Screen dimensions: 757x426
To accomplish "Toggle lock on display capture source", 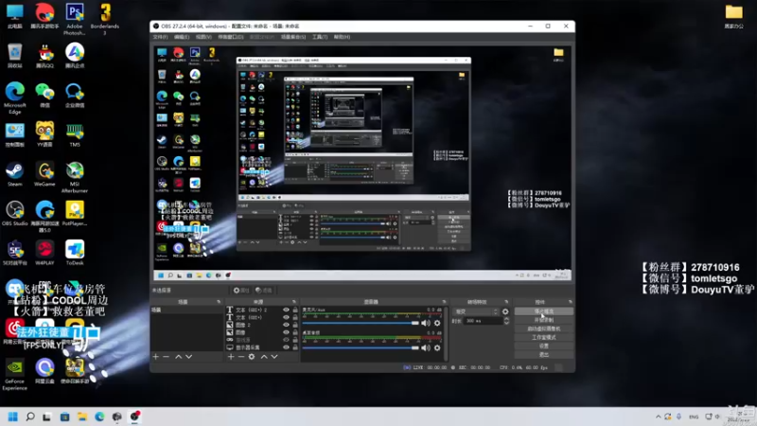I will click(x=295, y=347).
